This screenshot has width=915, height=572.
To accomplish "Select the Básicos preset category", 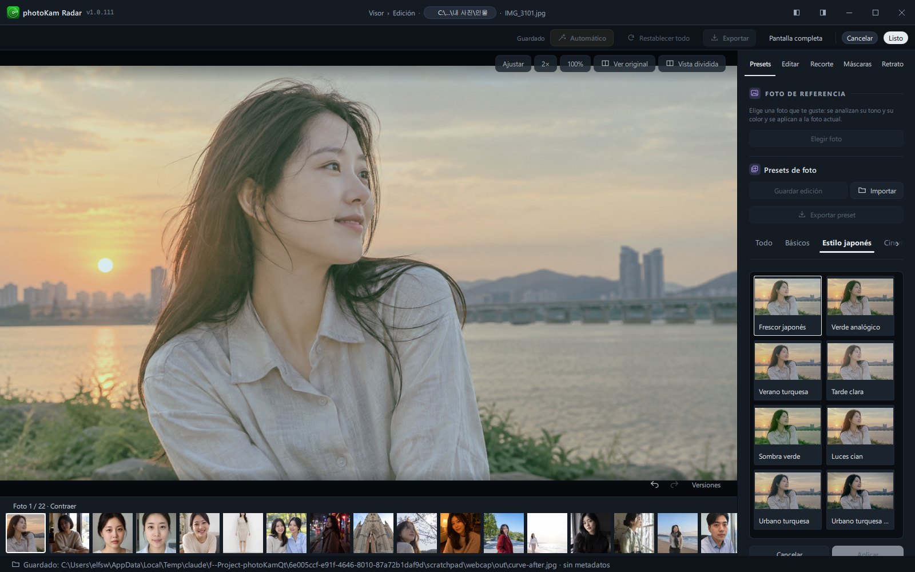I will (x=797, y=243).
